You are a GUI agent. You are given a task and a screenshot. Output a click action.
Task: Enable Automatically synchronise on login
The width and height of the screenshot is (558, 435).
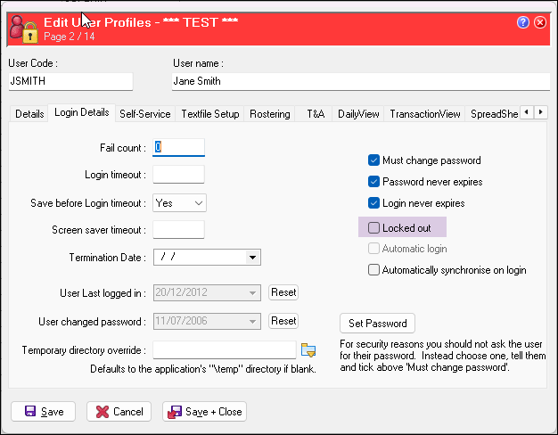tap(374, 270)
